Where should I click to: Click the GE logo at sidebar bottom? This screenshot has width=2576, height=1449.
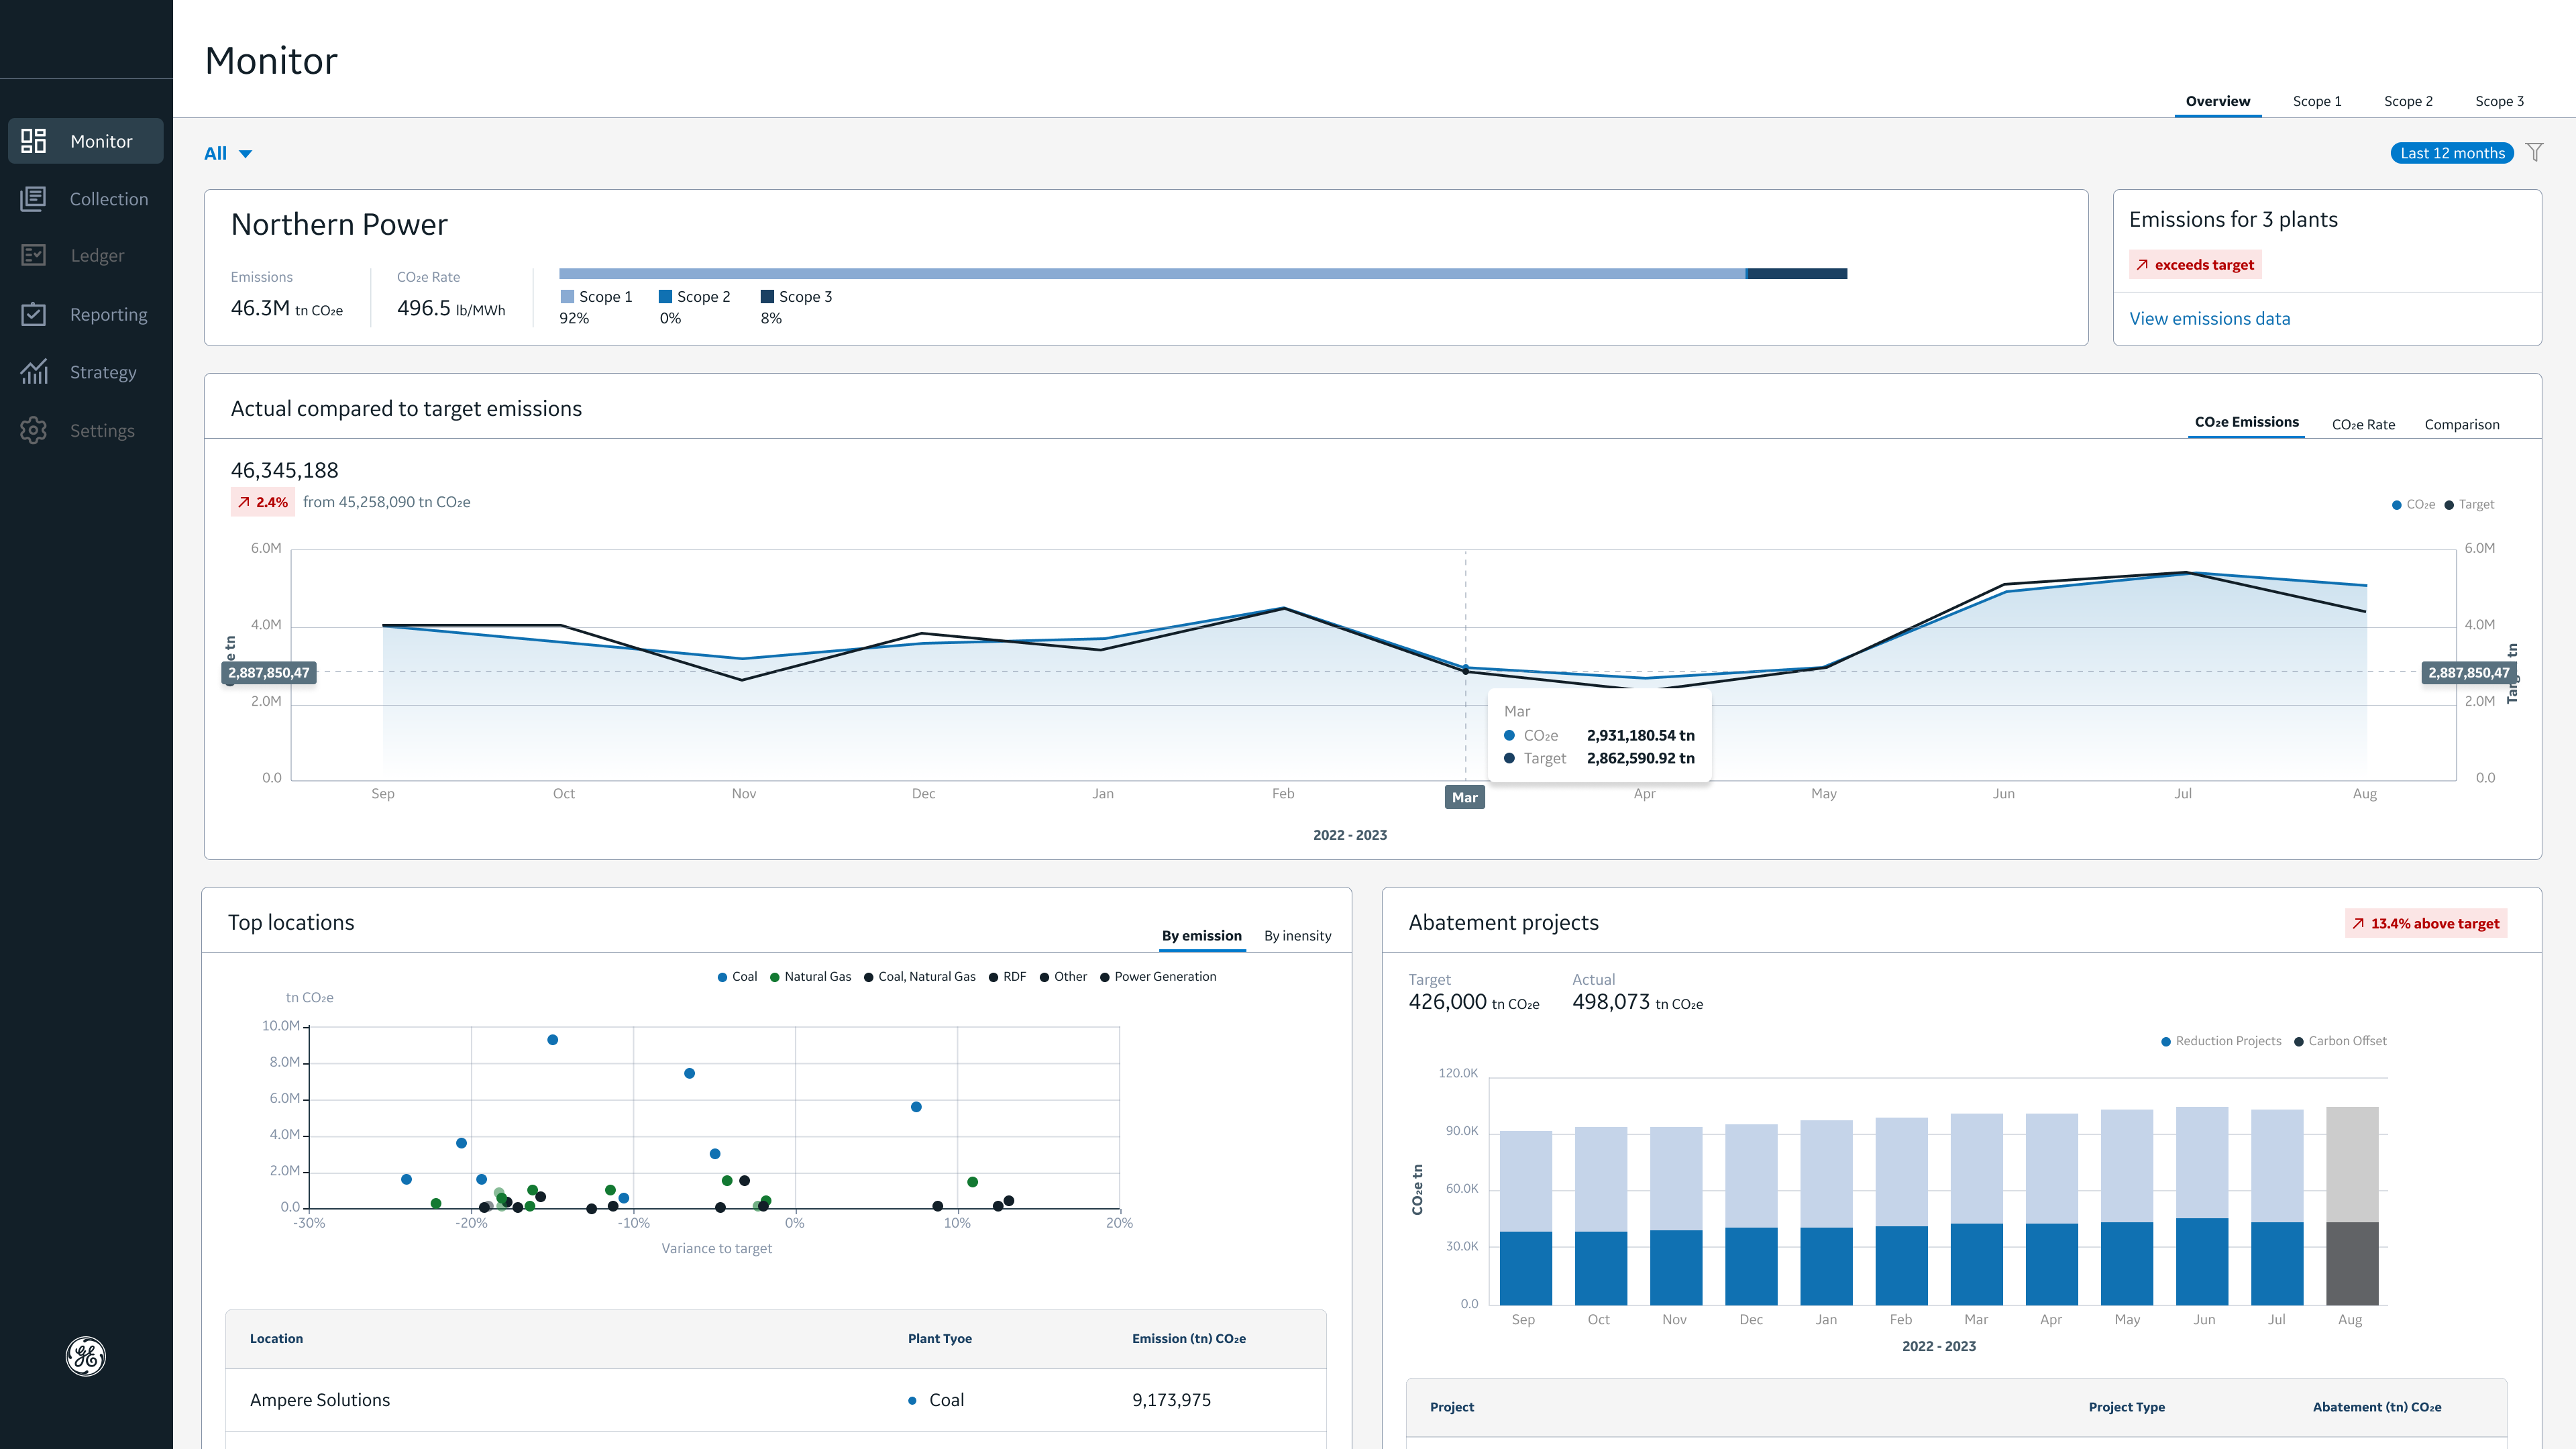85,1356
